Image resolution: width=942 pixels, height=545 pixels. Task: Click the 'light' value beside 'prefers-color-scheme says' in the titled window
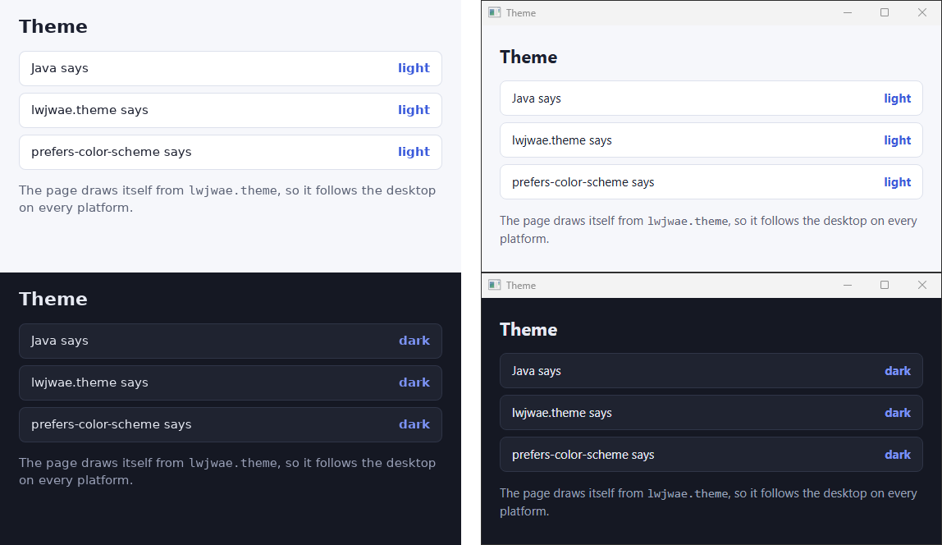(x=898, y=182)
